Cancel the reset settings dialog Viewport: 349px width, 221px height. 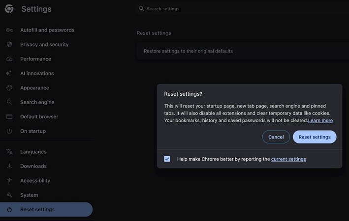tap(276, 137)
